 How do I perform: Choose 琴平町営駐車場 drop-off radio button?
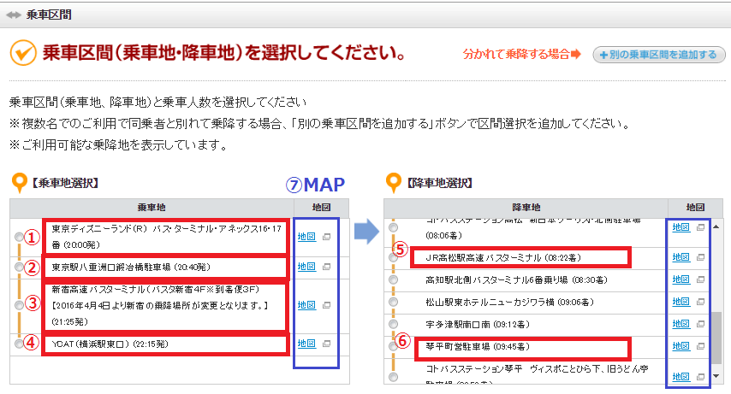pyautogui.click(x=393, y=347)
